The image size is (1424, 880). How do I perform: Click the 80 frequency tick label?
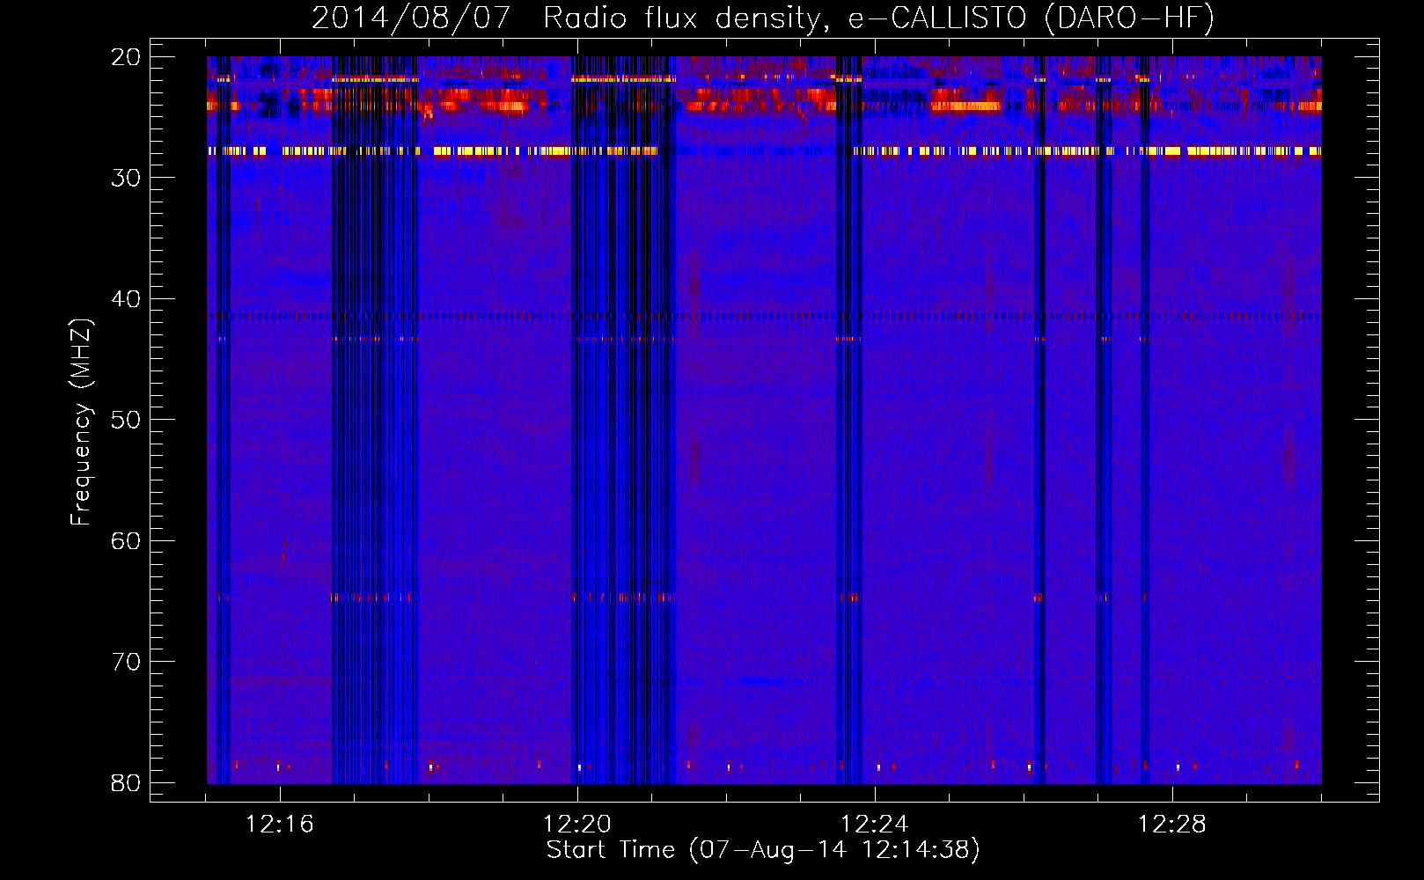(126, 783)
